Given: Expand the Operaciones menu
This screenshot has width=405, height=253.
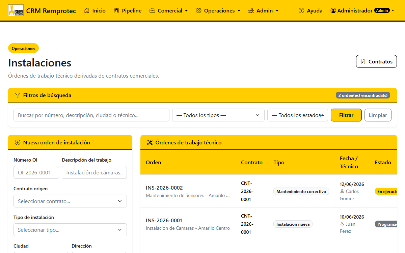Looking at the screenshot, I should (x=218, y=11).
